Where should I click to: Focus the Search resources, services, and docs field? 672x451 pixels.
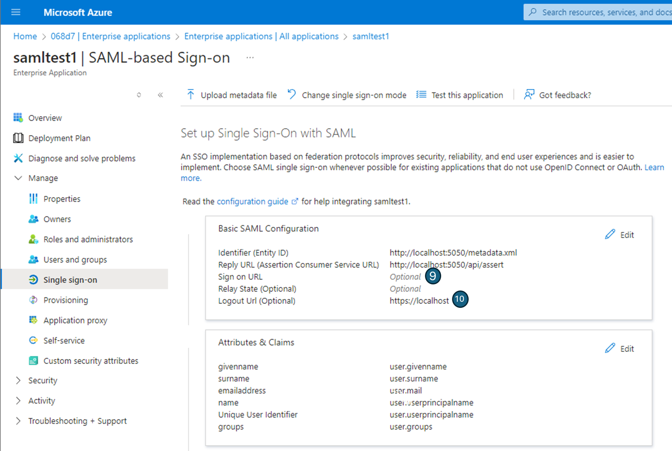[x=598, y=12]
